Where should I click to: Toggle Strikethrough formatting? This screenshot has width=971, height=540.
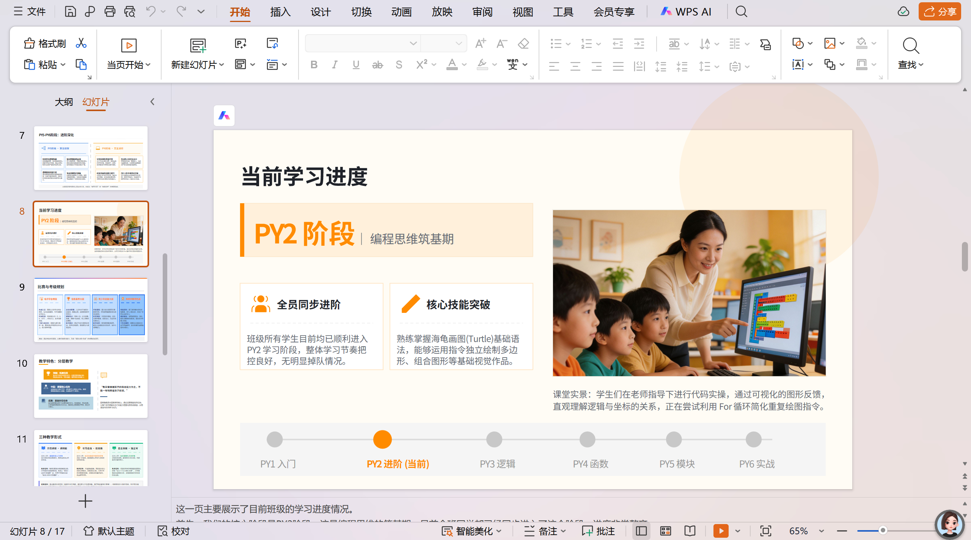[x=377, y=65]
